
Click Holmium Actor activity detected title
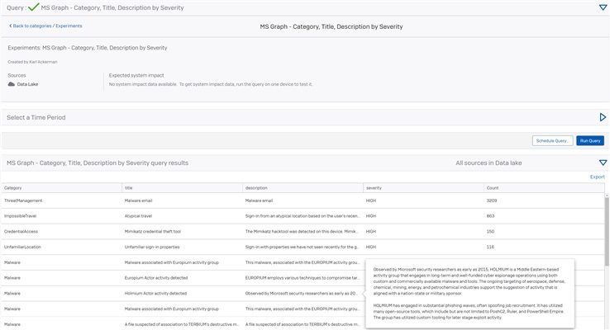[155, 294]
